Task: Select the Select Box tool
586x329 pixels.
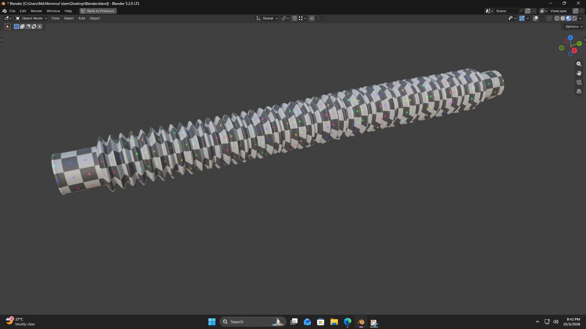Action: coord(8,27)
